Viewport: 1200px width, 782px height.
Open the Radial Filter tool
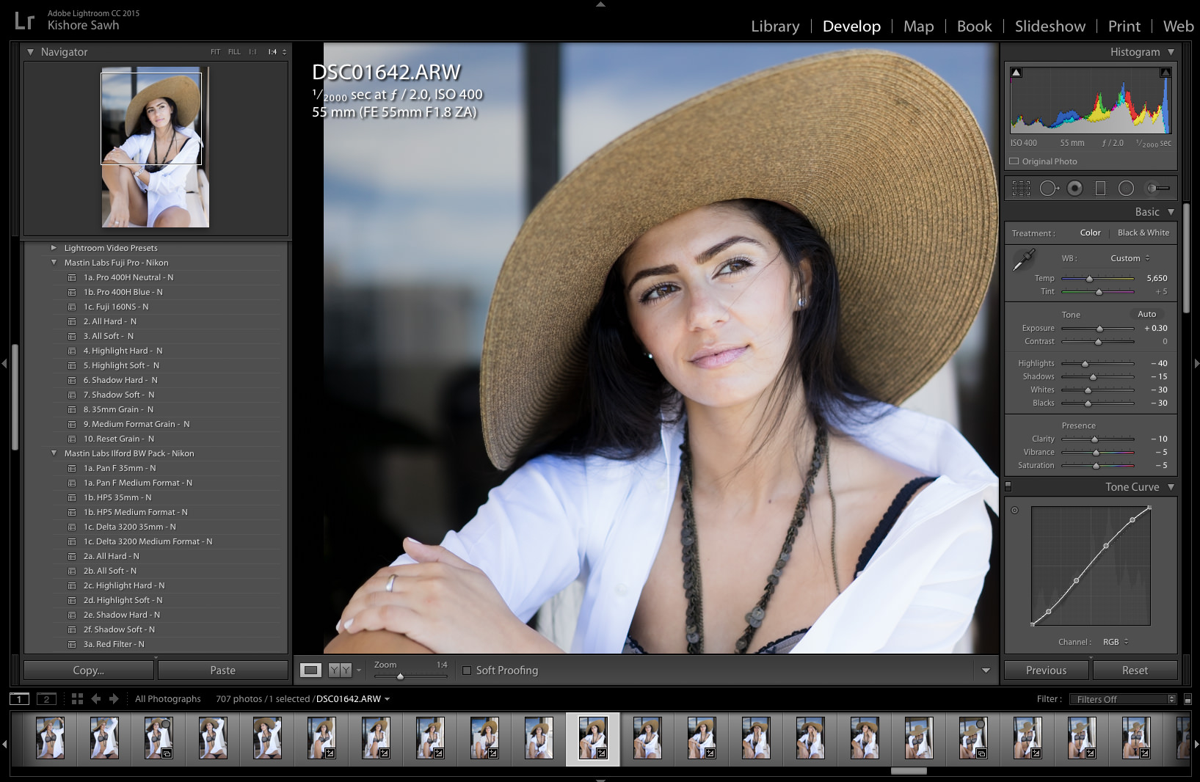(1126, 189)
